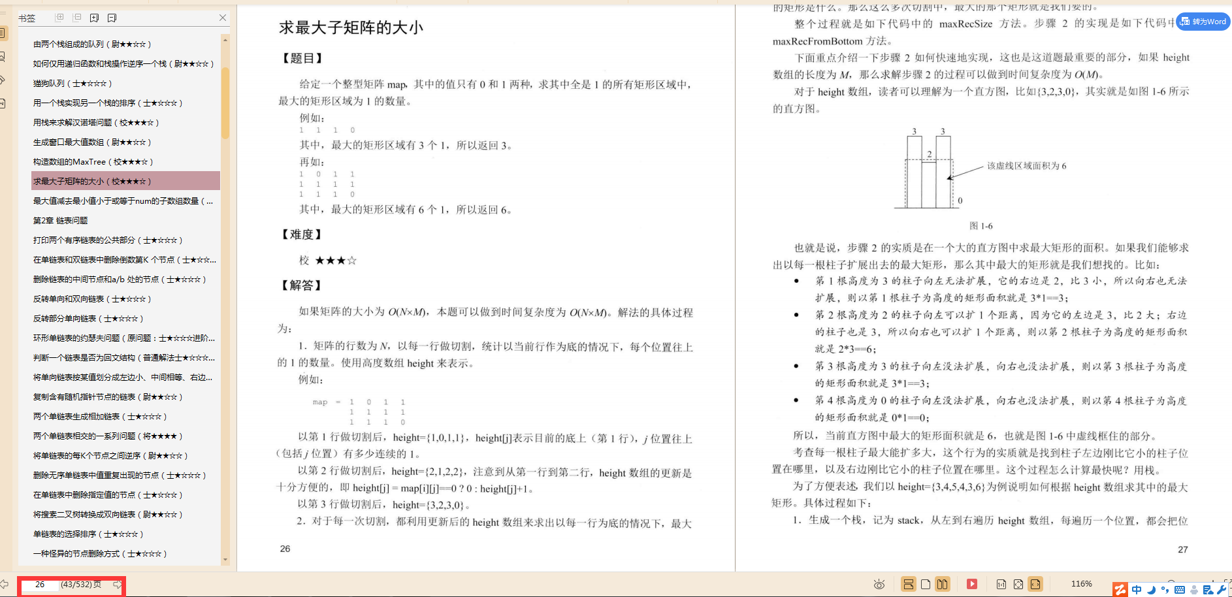Open the 书签 bookmarks panel tab
Viewport: 1232px width, 597px height.
(x=27, y=18)
